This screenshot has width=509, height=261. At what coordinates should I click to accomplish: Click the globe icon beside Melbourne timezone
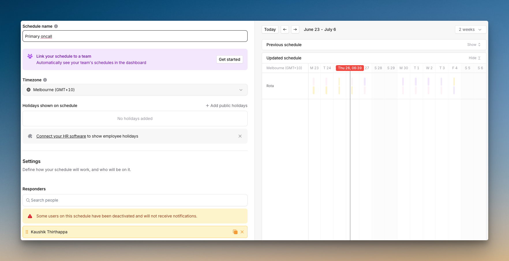(x=29, y=90)
